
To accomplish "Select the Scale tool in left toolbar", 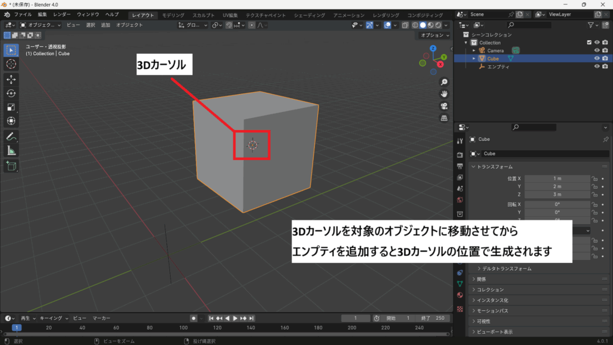I will click(x=11, y=107).
